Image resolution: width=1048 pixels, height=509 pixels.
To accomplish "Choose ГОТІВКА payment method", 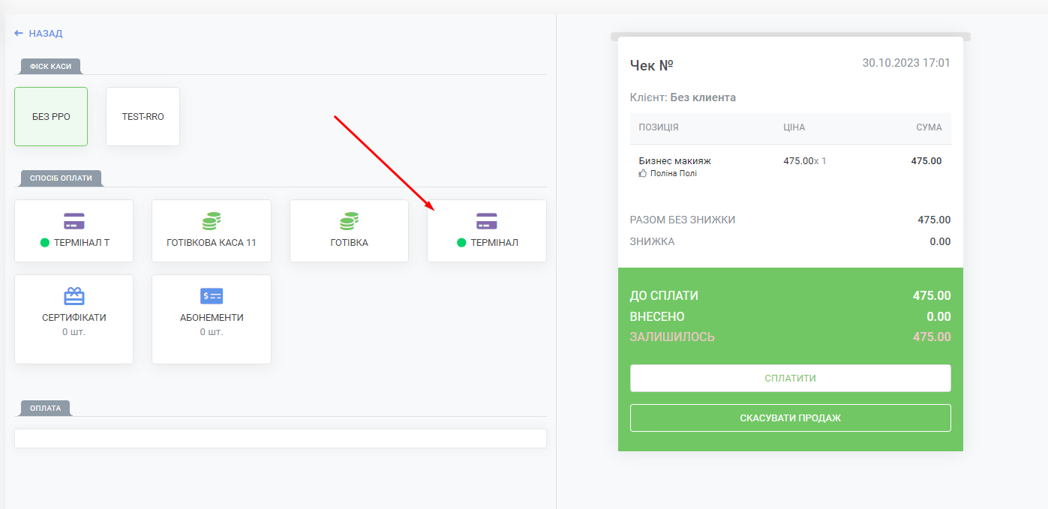I will 350,231.
